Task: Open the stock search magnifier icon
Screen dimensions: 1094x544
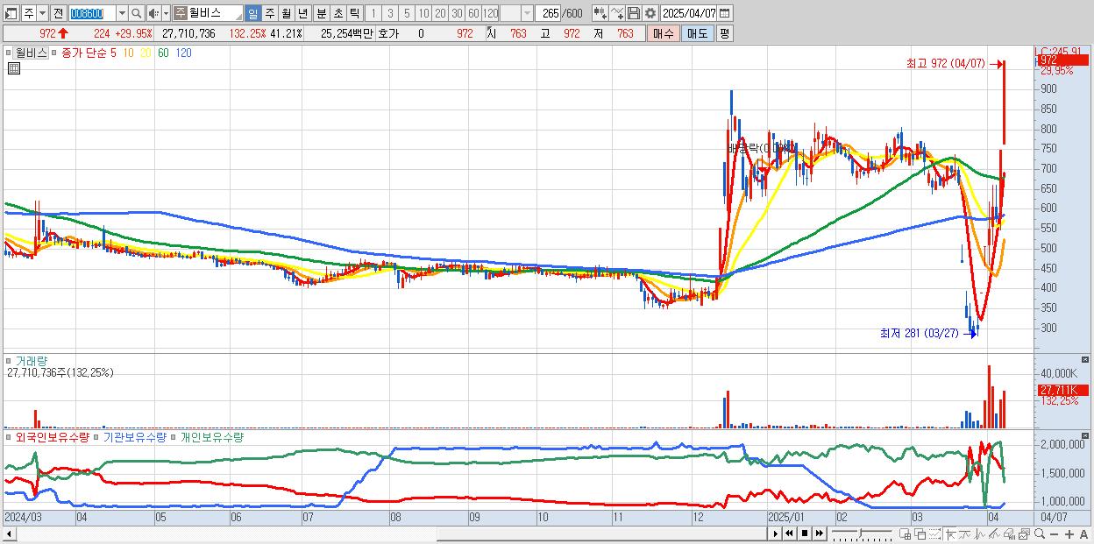Action: tap(137, 13)
